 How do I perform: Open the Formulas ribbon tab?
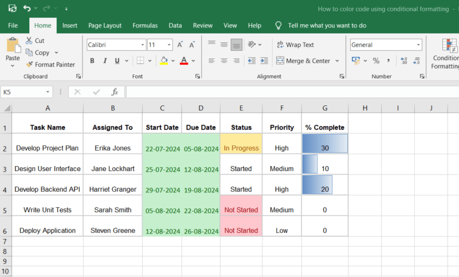145,26
